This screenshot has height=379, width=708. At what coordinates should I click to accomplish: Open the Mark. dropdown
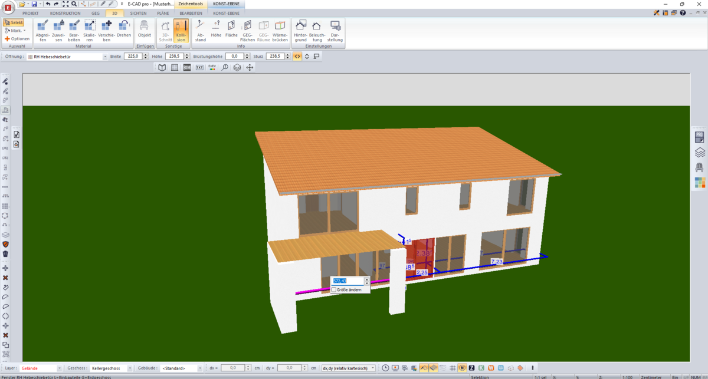point(15,31)
